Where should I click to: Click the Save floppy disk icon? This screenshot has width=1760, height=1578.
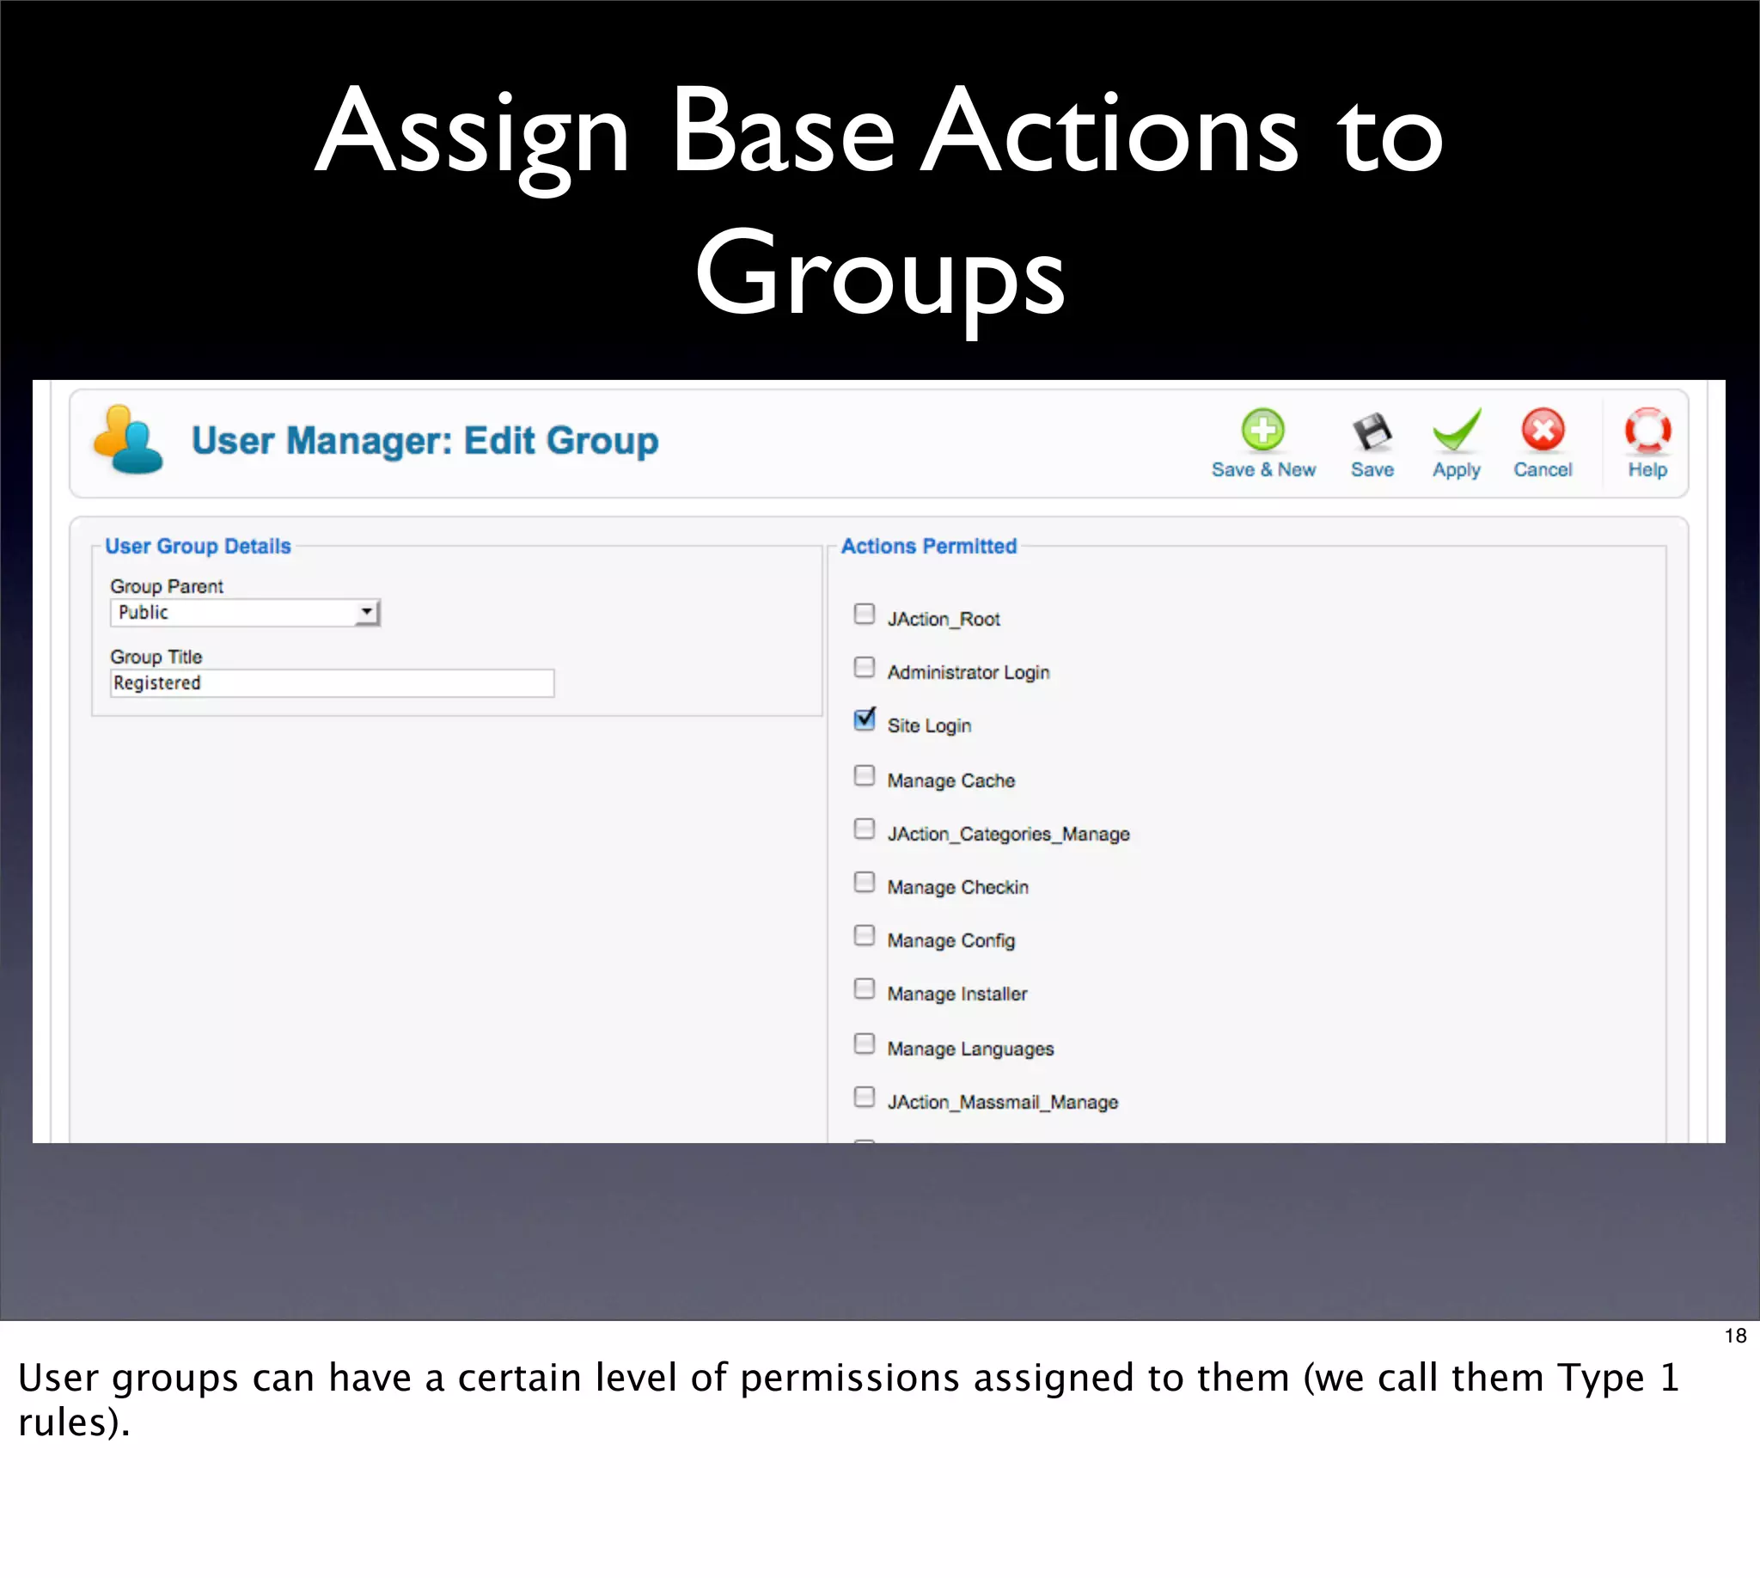click(1372, 431)
